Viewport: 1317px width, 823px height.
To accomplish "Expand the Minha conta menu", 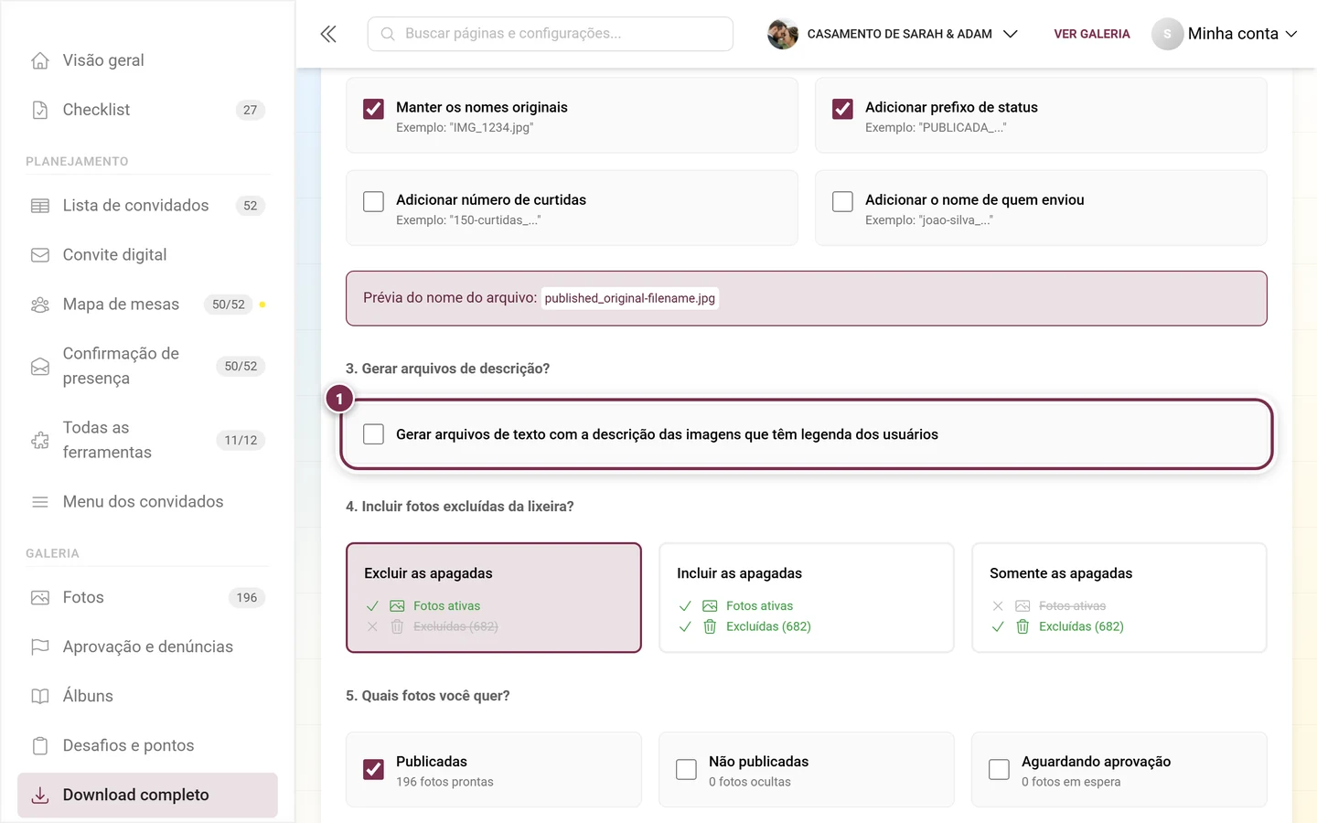I will (x=1225, y=34).
